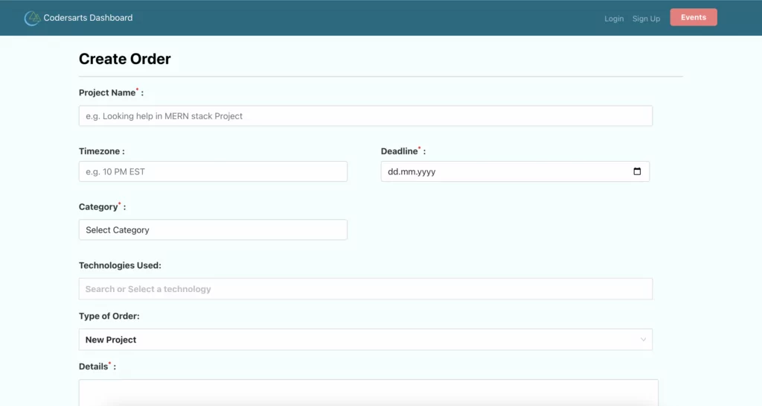
Task: Click the Category label
Action: (102, 206)
